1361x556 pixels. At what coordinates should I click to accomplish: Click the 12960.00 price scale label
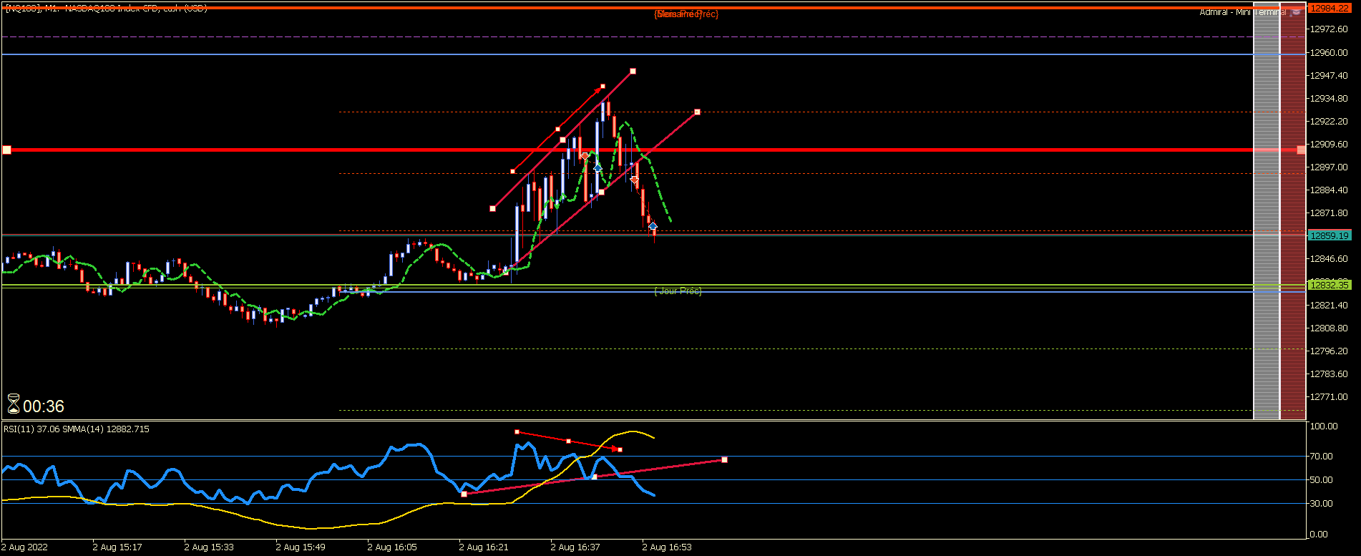click(x=1329, y=53)
